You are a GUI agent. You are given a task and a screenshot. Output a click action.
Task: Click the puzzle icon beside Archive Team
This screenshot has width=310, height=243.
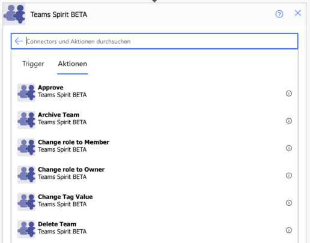click(26, 120)
